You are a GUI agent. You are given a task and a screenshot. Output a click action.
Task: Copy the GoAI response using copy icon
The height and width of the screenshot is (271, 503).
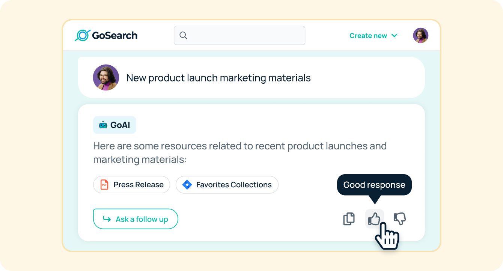click(349, 219)
